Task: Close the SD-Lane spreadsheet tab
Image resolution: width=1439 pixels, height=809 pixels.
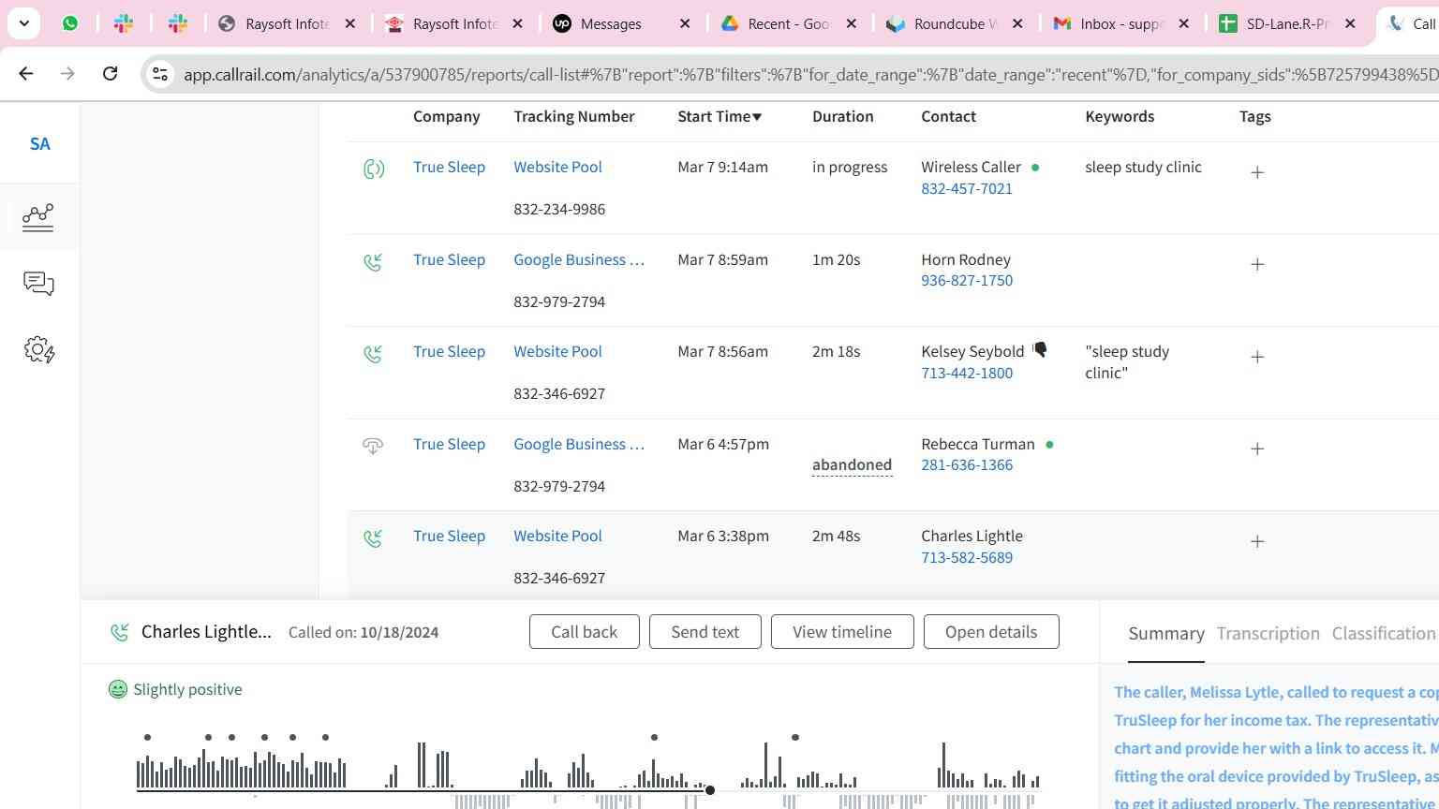Action: coord(1350,23)
